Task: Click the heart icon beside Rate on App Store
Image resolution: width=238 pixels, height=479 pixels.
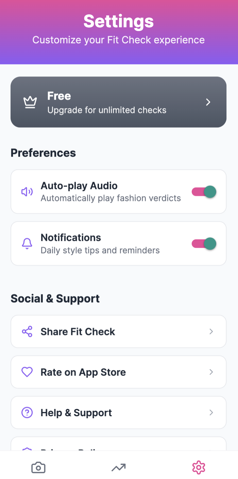Action: pyautogui.click(x=27, y=372)
